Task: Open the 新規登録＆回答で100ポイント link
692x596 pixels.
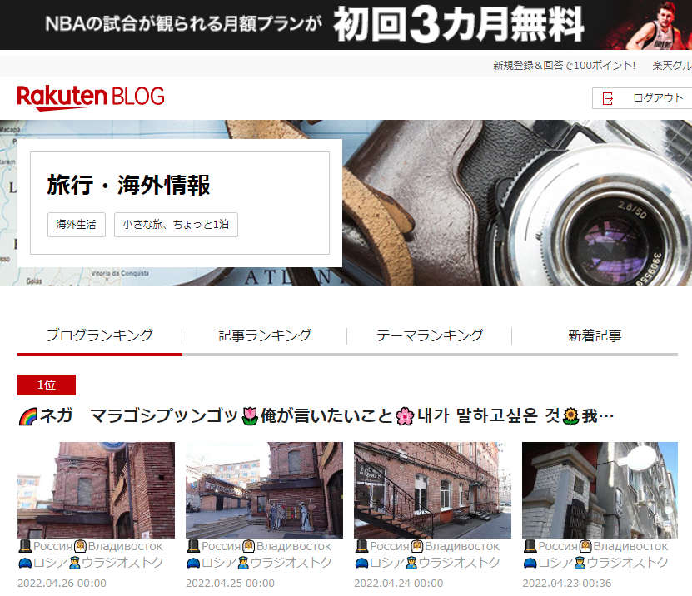Action: pyautogui.click(x=564, y=65)
